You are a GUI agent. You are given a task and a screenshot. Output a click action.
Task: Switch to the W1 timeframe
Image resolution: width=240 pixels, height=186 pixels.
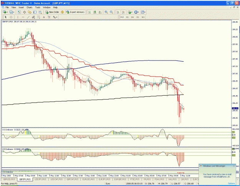(x=143, y=17)
